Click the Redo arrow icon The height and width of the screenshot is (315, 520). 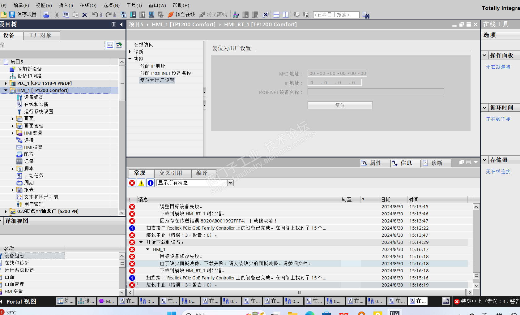click(x=109, y=15)
